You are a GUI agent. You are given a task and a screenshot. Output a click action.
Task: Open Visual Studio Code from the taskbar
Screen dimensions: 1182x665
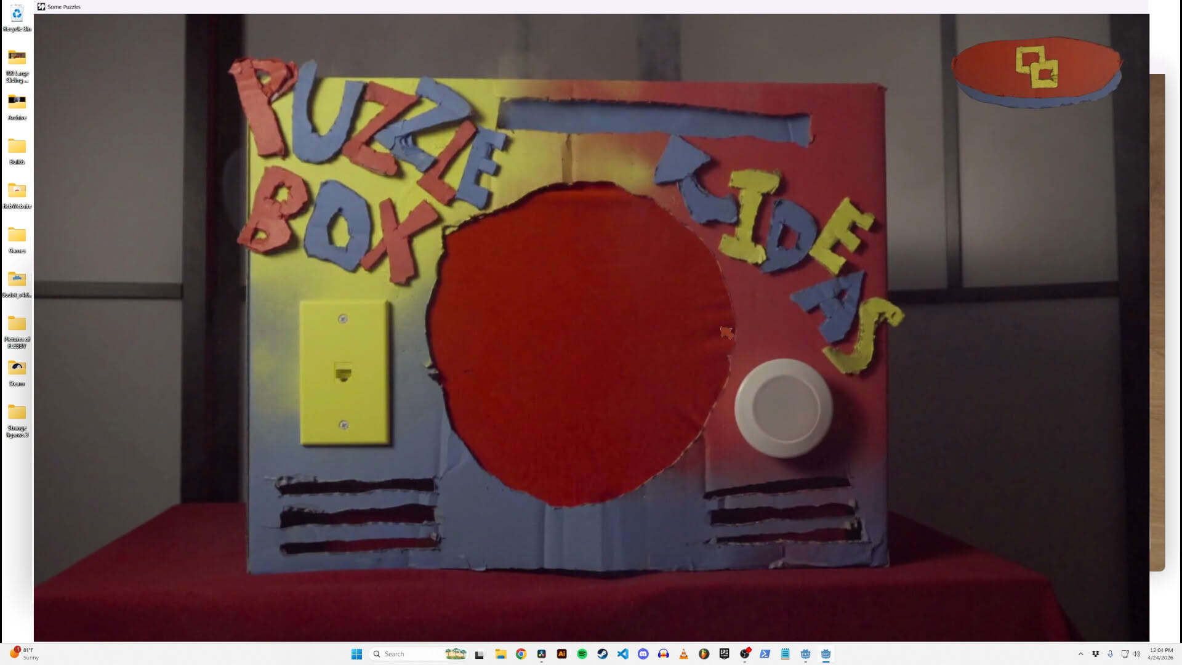coord(622,654)
